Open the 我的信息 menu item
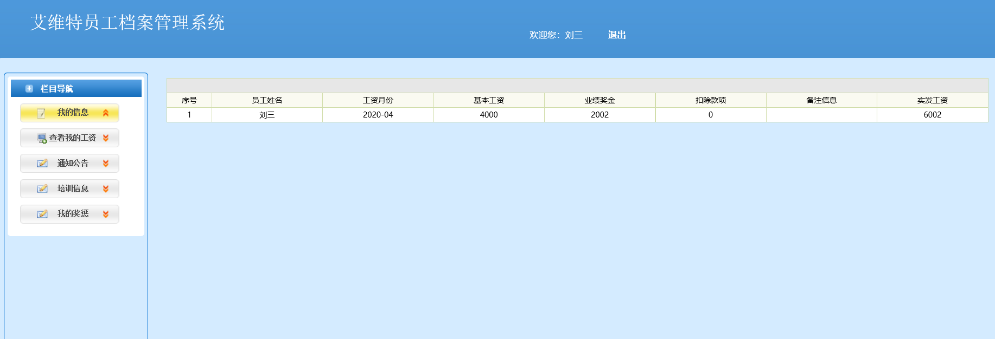Image resolution: width=995 pixels, height=339 pixels. [x=69, y=113]
